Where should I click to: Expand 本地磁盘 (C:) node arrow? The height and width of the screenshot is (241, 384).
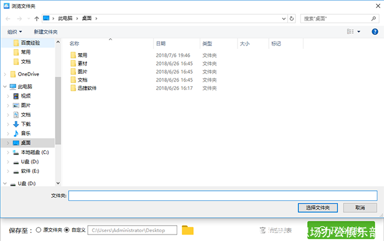(8, 152)
